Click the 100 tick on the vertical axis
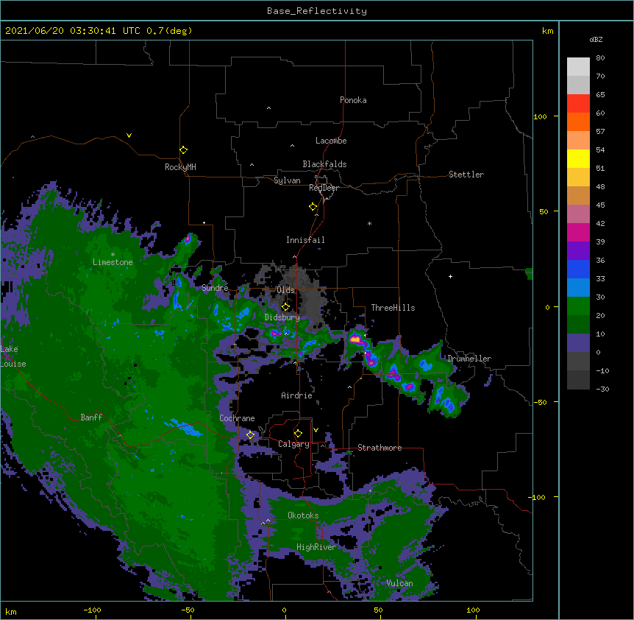This screenshot has width=634, height=620. click(540, 117)
